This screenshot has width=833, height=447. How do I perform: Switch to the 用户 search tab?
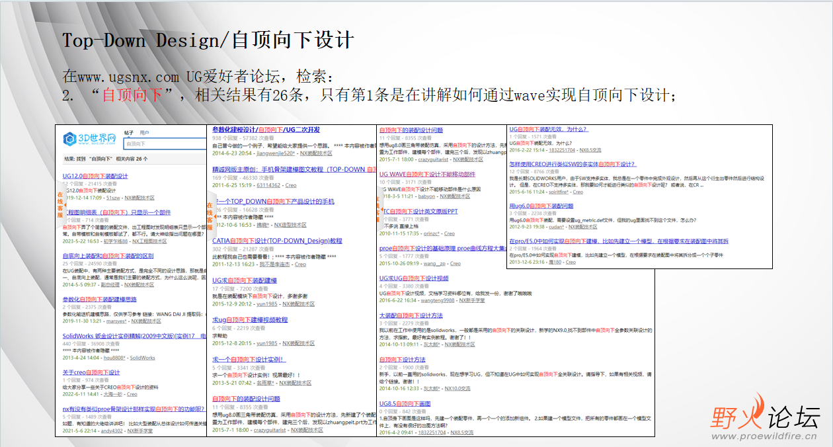click(x=144, y=132)
